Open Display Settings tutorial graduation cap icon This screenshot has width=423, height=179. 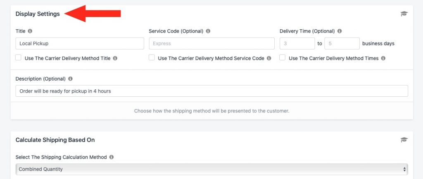(404, 14)
